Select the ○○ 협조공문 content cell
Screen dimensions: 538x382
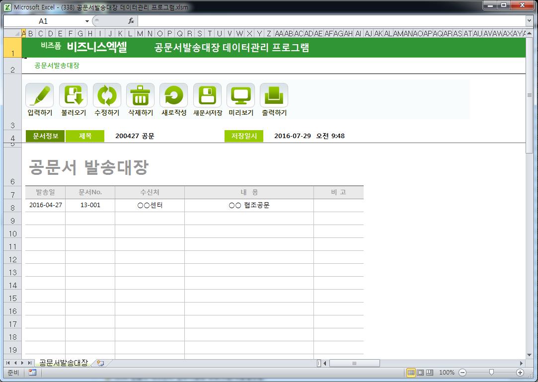(249, 205)
